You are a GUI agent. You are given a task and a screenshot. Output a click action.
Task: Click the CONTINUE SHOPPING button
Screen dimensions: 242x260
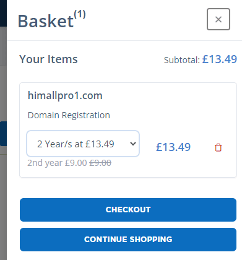click(128, 240)
